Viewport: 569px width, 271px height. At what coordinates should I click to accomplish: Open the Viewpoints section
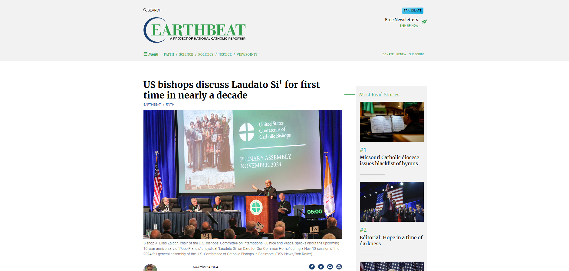coord(247,54)
